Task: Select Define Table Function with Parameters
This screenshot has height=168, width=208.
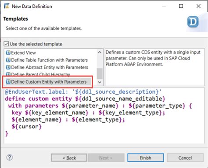Action: tap(47, 60)
